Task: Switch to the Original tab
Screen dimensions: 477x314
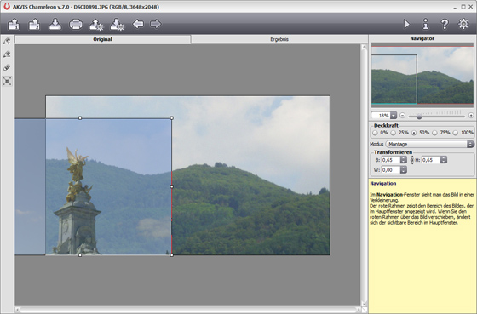Action: click(x=102, y=39)
